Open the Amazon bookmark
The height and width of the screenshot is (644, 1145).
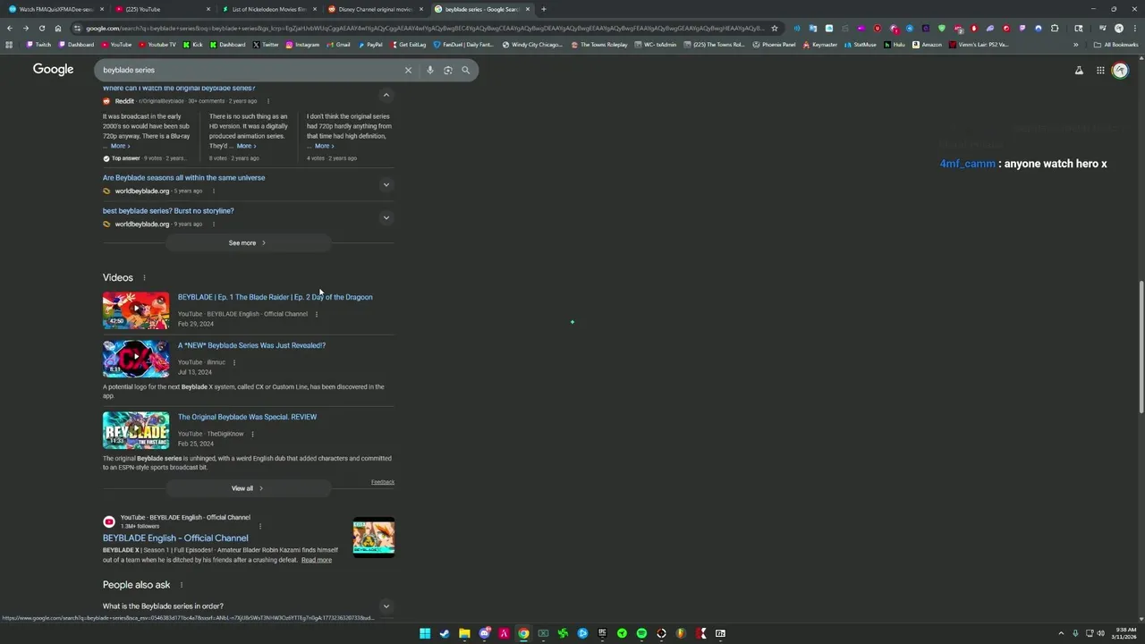point(927,45)
